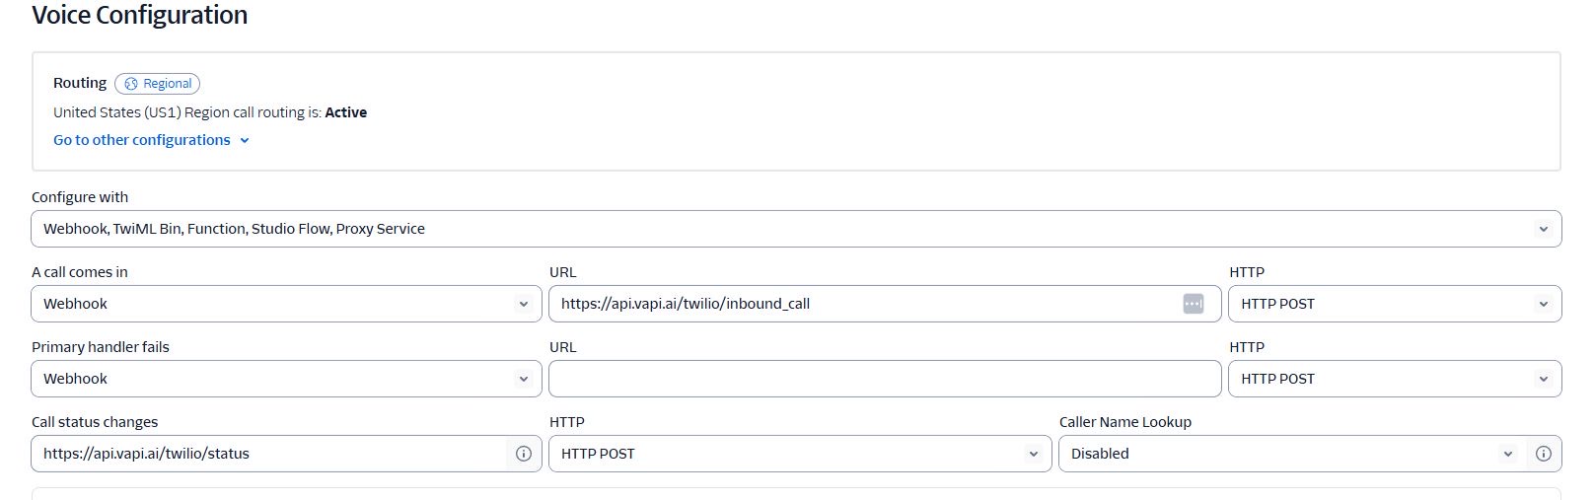Click the Call status changes URL field
Viewport: 1594px width, 500px height.
pyautogui.click(x=266, y=454)
